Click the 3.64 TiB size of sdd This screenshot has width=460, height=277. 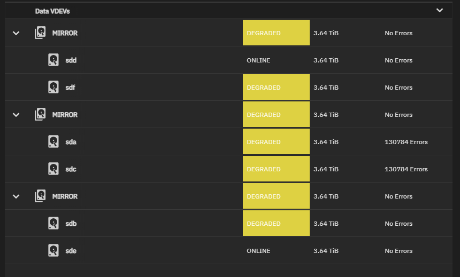tap(326, 60)
